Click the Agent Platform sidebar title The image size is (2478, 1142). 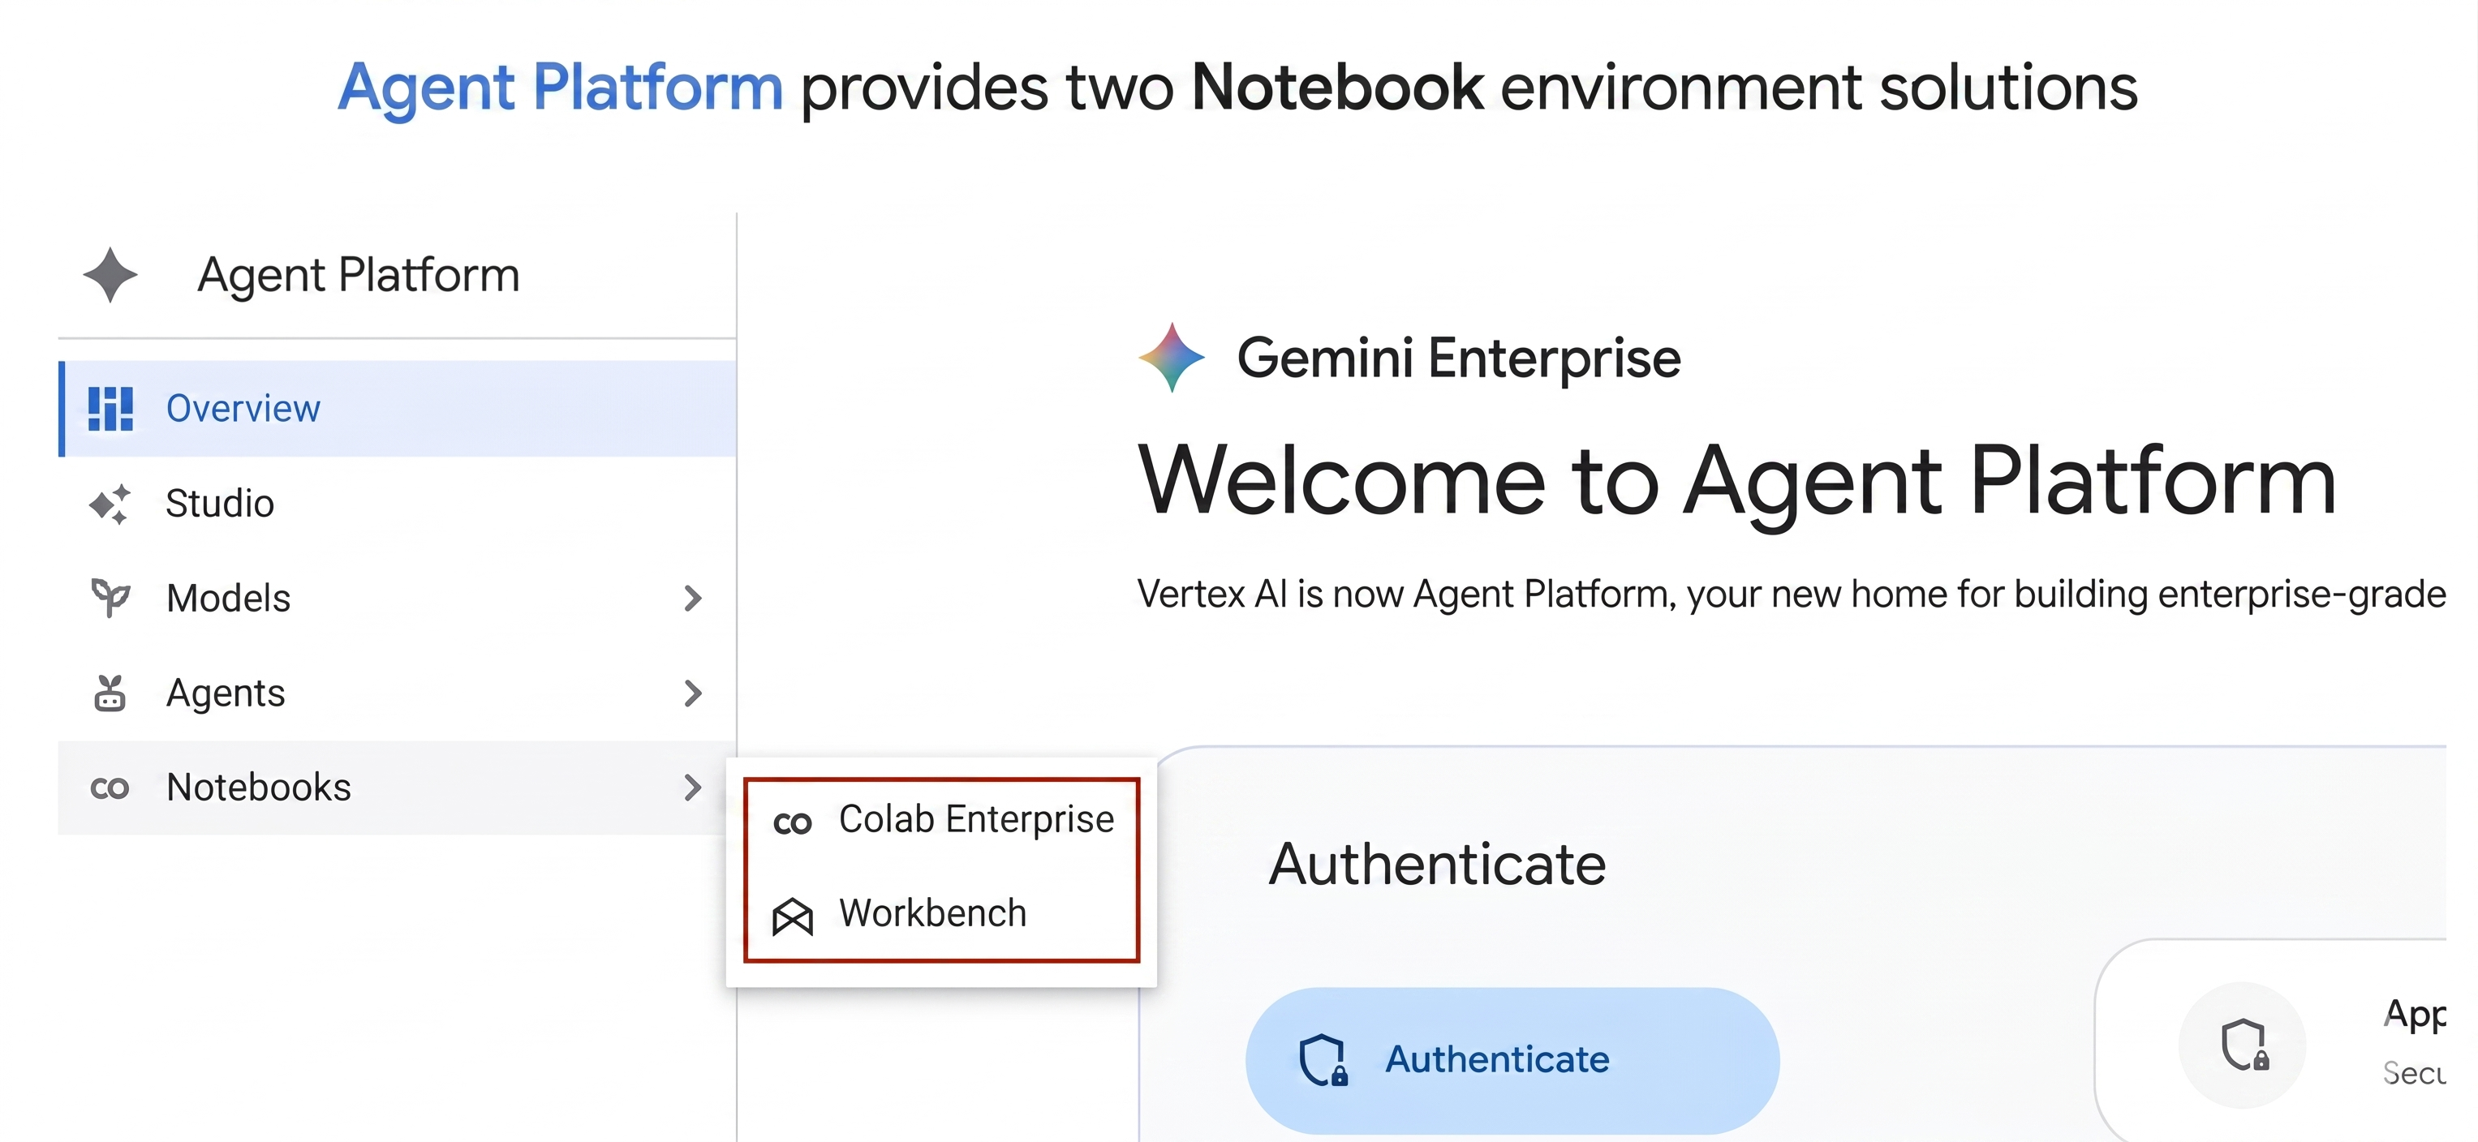(x=359, y=276)
